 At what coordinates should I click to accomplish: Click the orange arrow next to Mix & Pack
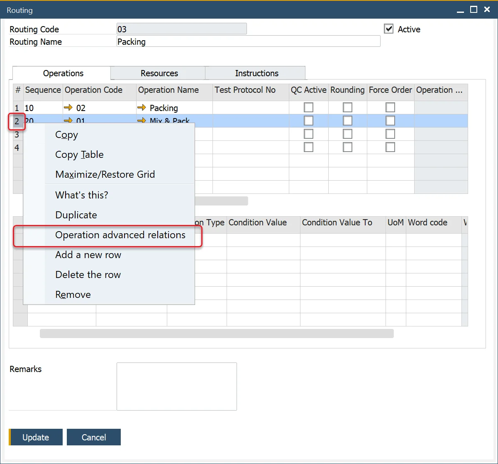(x=142, y=121)
